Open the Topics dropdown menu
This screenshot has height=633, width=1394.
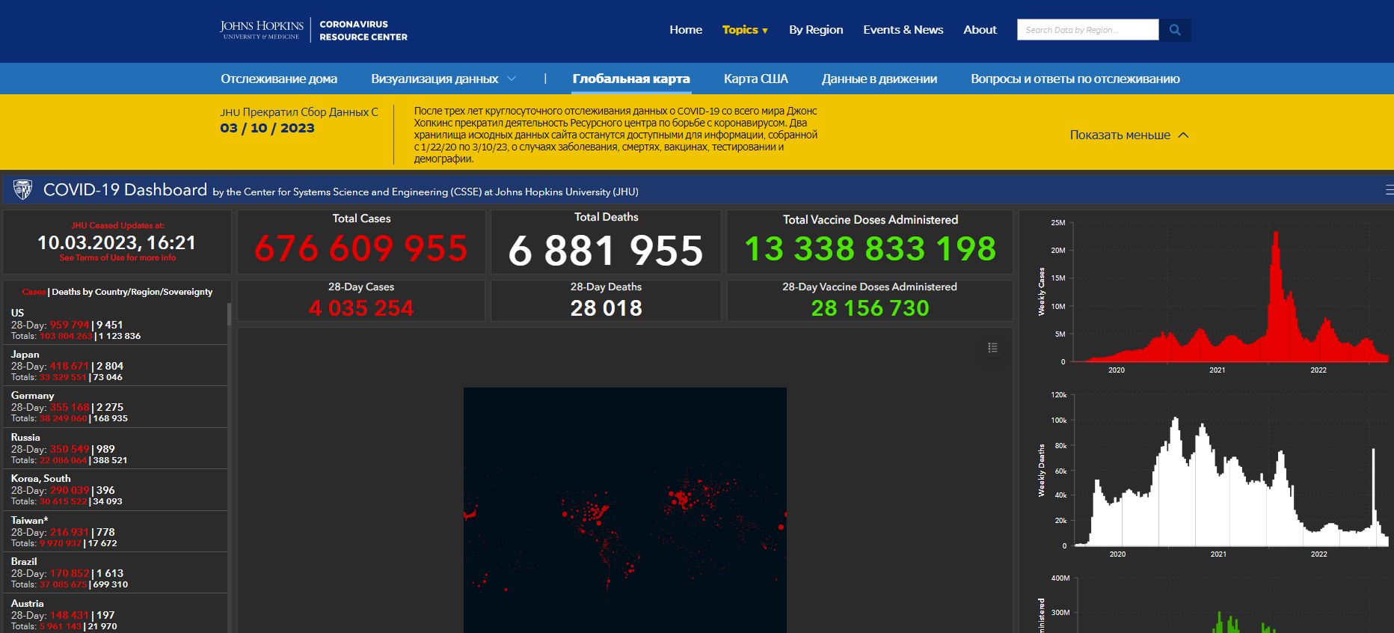(745, 30)
